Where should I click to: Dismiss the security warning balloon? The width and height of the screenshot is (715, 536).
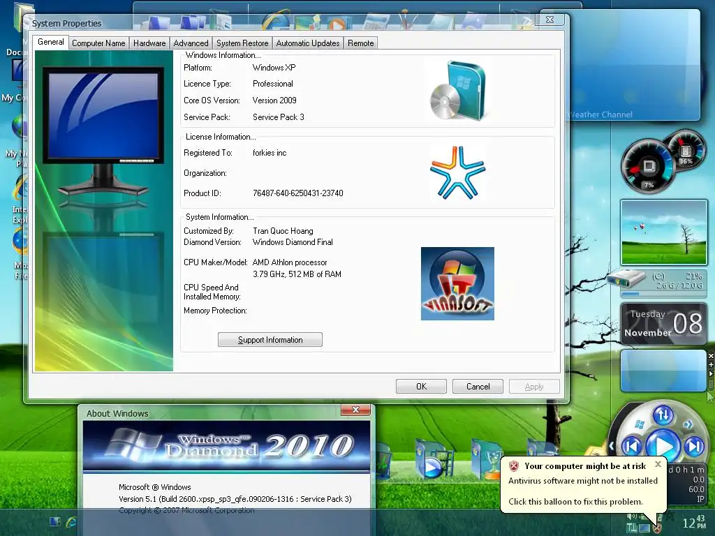tap(658, 464)
